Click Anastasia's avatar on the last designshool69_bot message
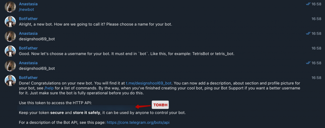The height and width of the screenshot is (128, 325). pos(10,66)
